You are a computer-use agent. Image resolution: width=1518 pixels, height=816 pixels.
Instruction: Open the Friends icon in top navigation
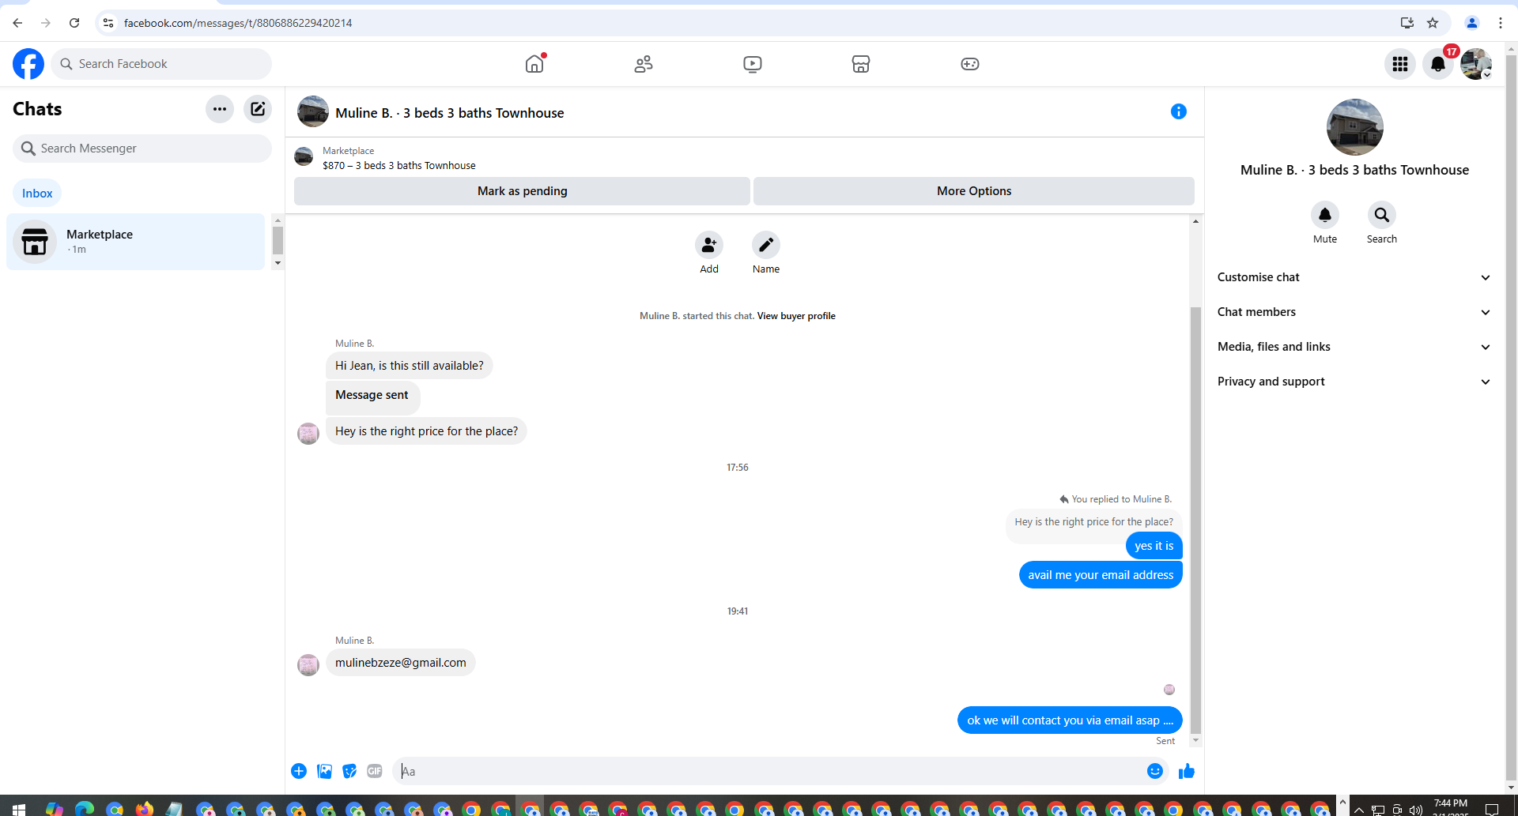click(x=644, y=64)
